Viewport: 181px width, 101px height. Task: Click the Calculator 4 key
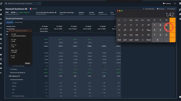point(154,30)
